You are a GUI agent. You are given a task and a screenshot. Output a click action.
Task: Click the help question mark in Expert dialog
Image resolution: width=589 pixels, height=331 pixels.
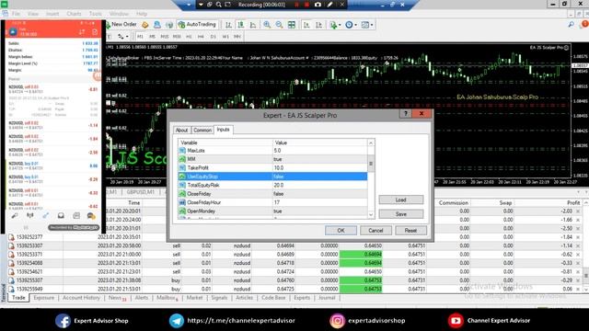coord(405,113)
